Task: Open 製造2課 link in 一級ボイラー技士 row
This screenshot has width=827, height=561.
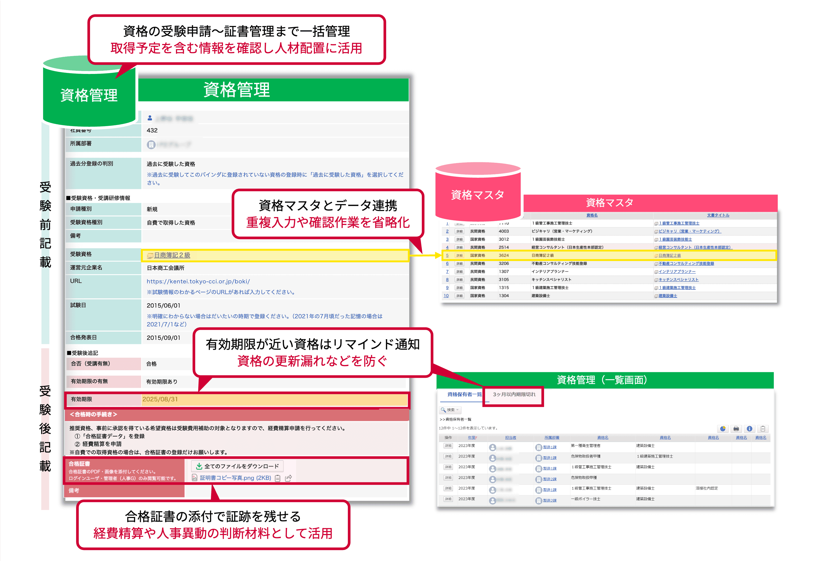Action: [549, 501]
